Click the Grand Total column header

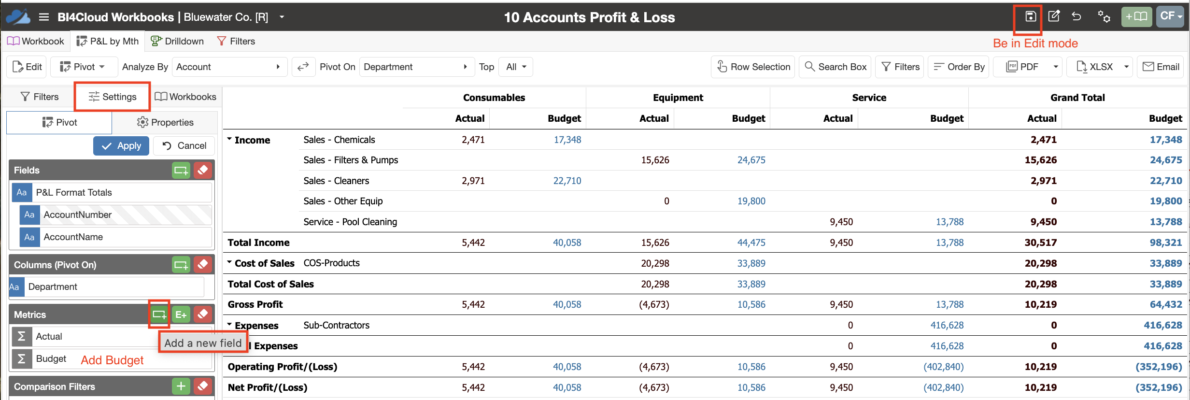pos(1077,98)
